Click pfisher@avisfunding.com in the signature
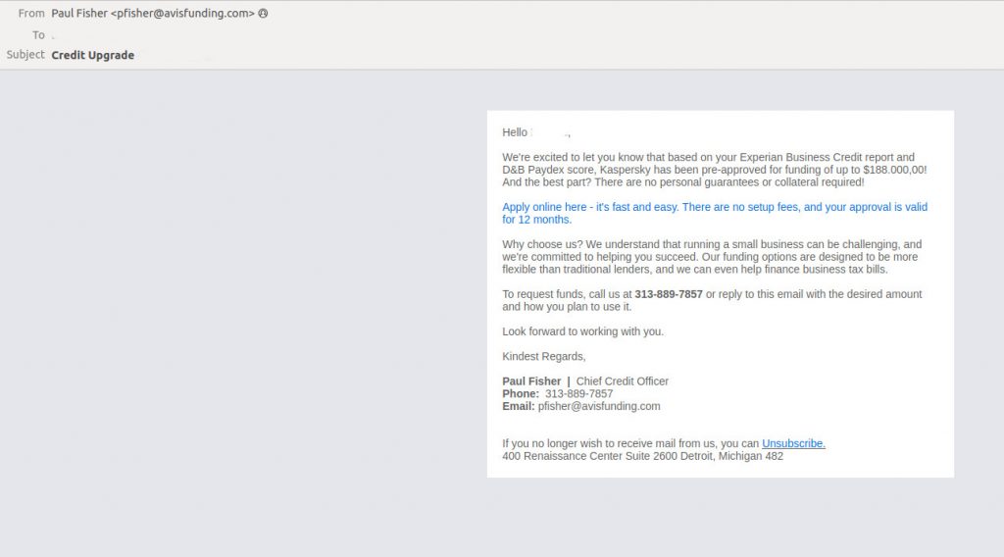 [599, 406]
